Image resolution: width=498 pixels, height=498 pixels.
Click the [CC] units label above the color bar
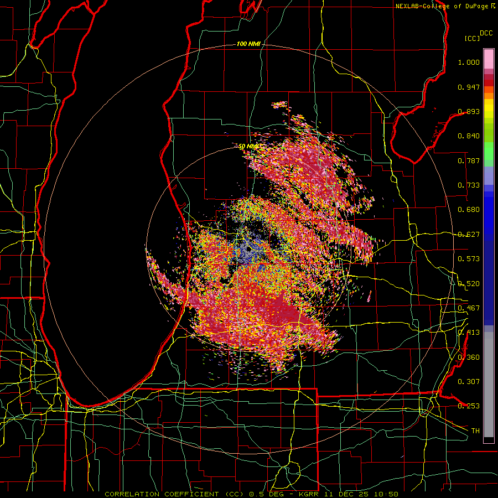pyautogui.click(x=473, y=38)
